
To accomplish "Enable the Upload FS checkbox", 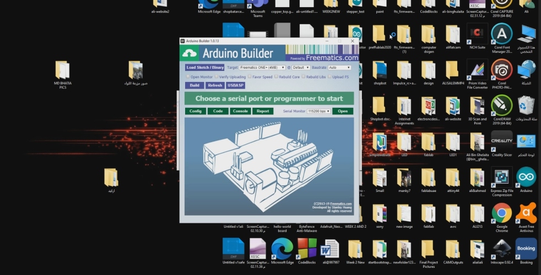I will (329, 76).
